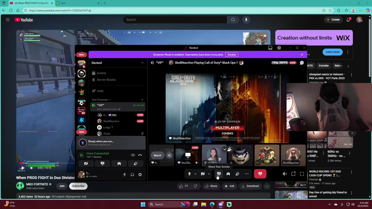This screenshot has height=209, width=372.
Task: Enter full screen for the Discord stream
Action: tap(302, 174)
